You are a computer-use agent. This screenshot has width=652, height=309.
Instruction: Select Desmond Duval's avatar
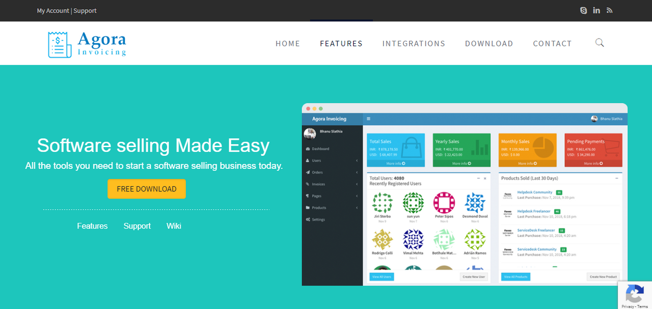(475, 203)
